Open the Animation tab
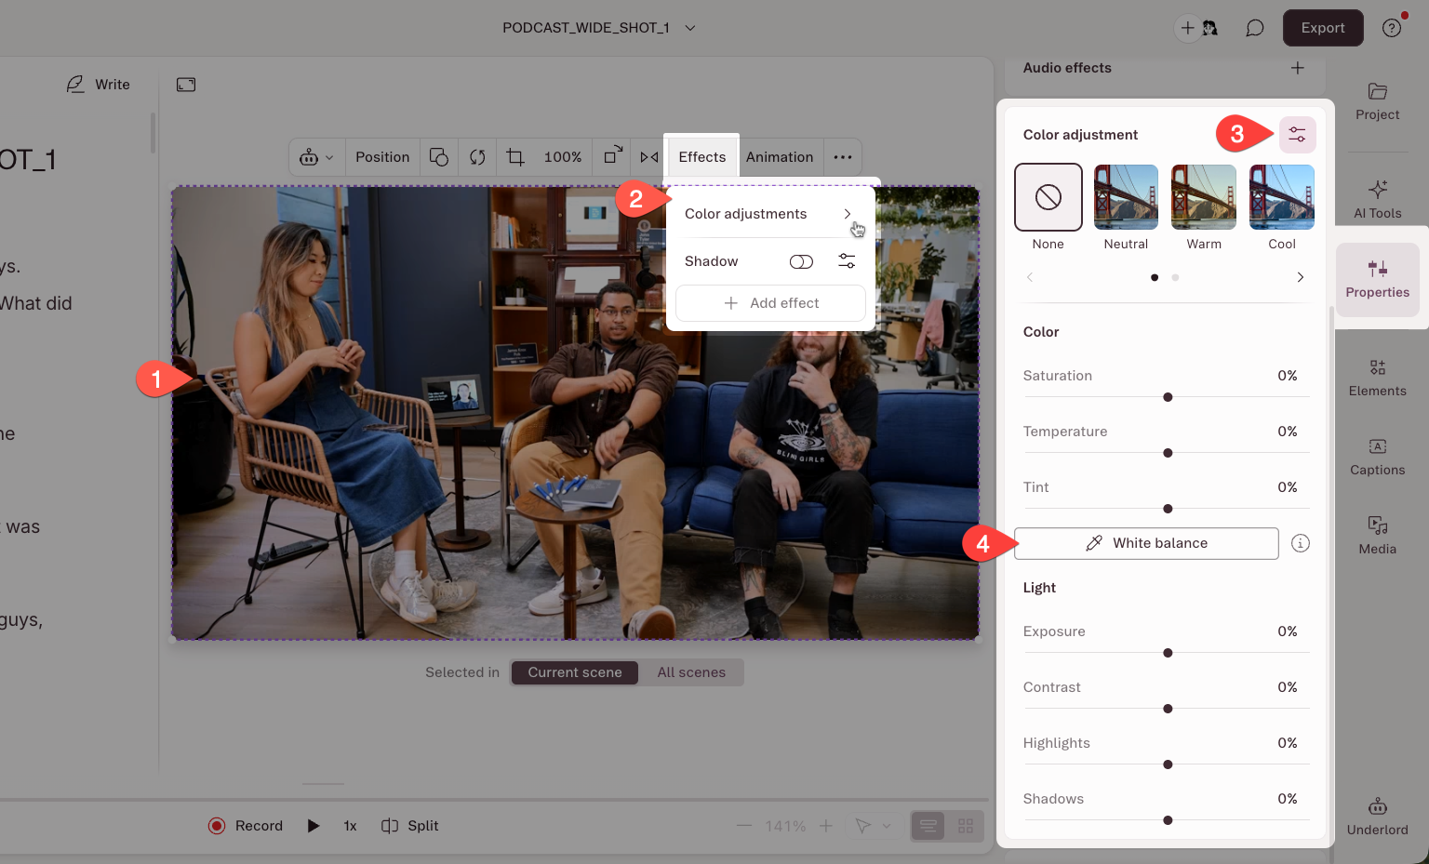Viewport: 1429px width, 864px height. pyautogui.click(x=779, y=157)
